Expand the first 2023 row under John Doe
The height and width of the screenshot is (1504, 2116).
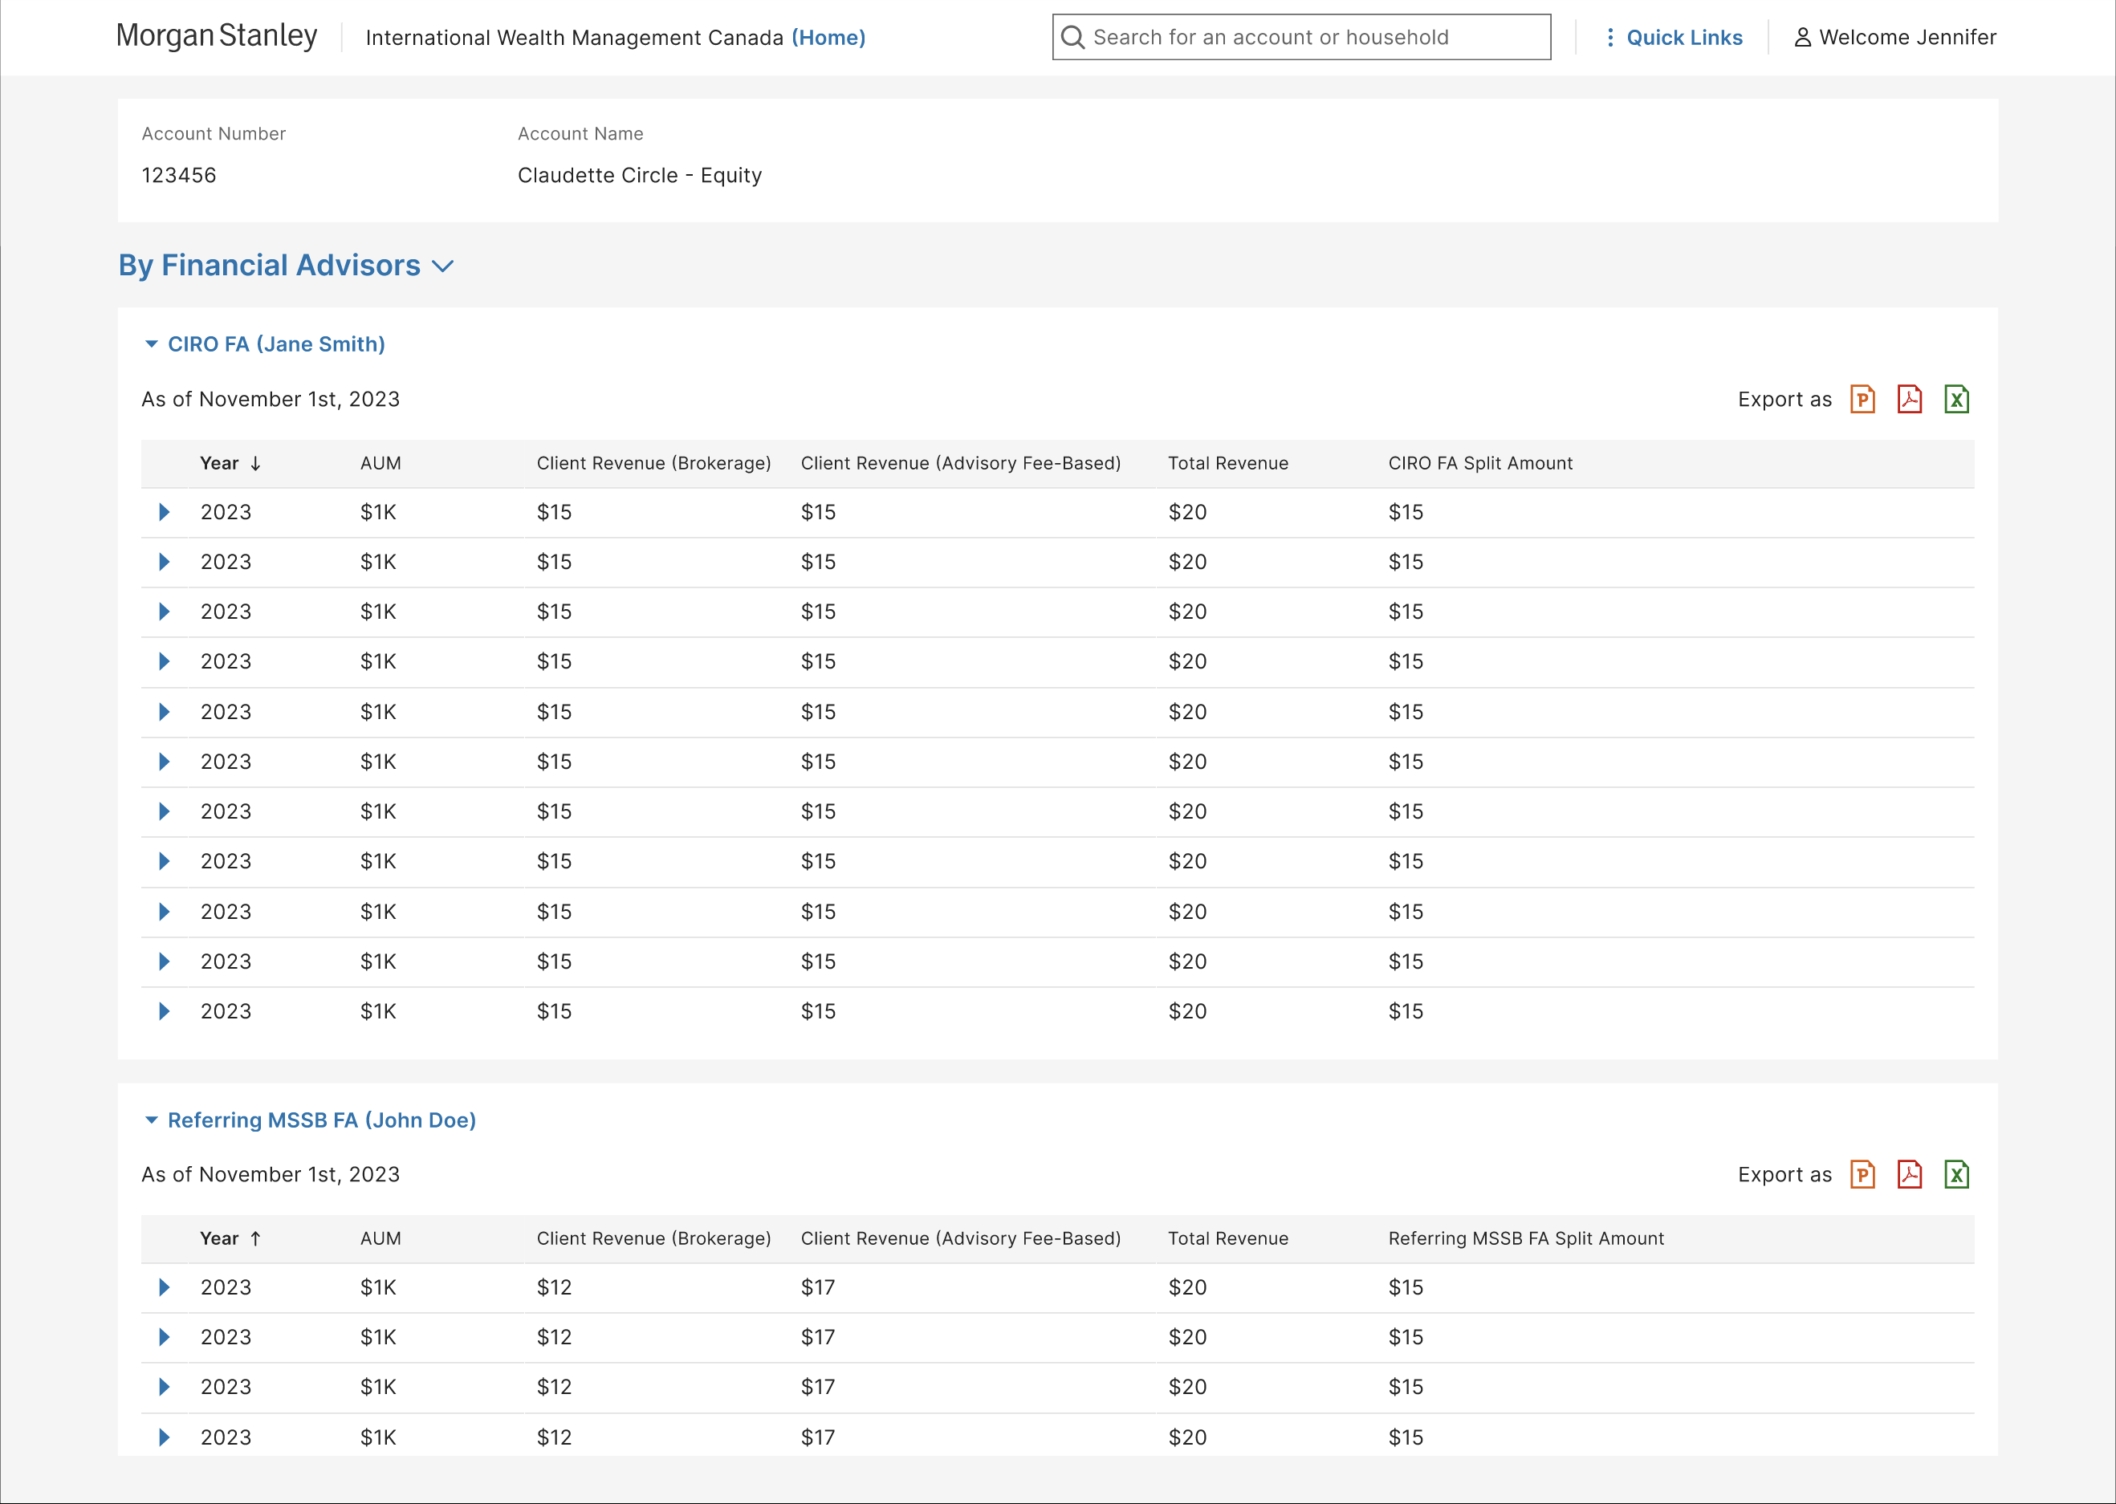164,1287
